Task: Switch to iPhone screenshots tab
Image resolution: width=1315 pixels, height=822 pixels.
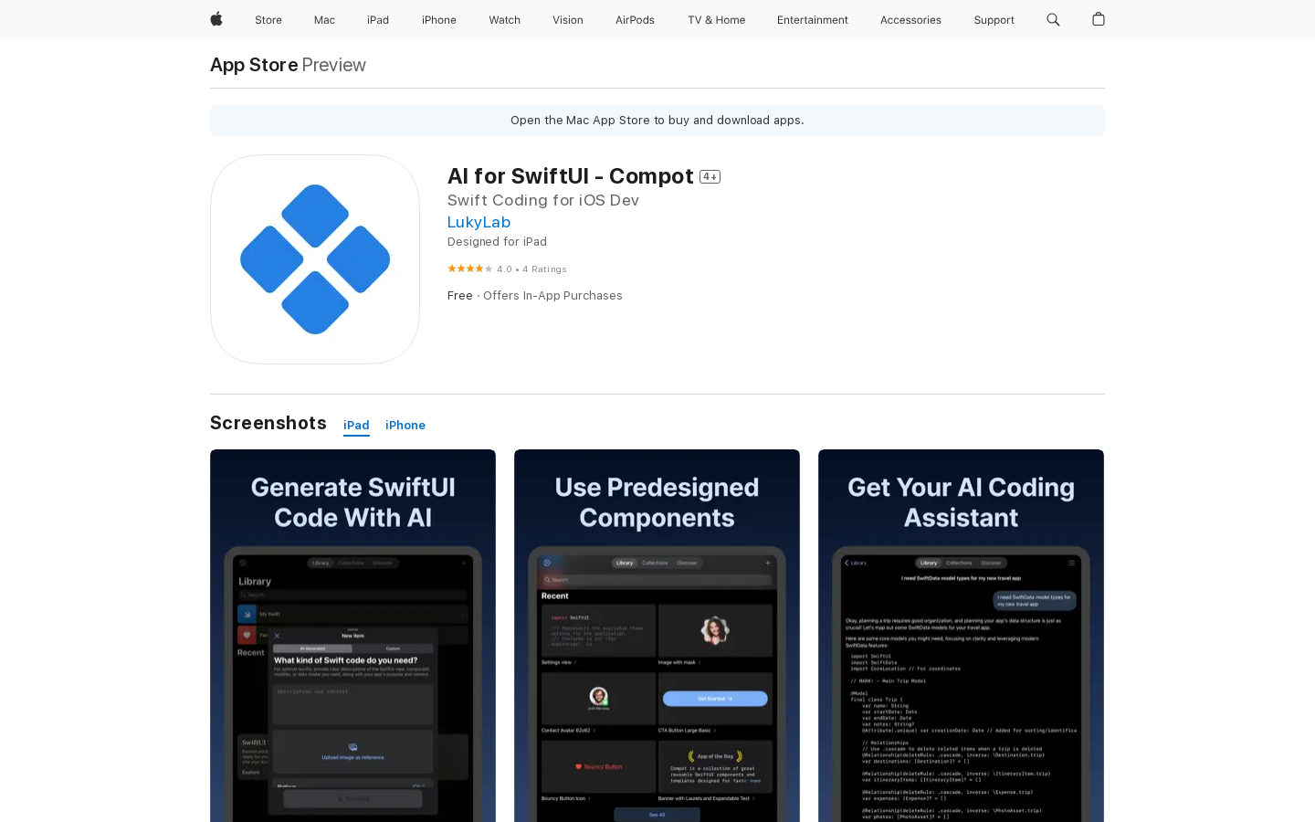Action: click(x=405, y=426)
